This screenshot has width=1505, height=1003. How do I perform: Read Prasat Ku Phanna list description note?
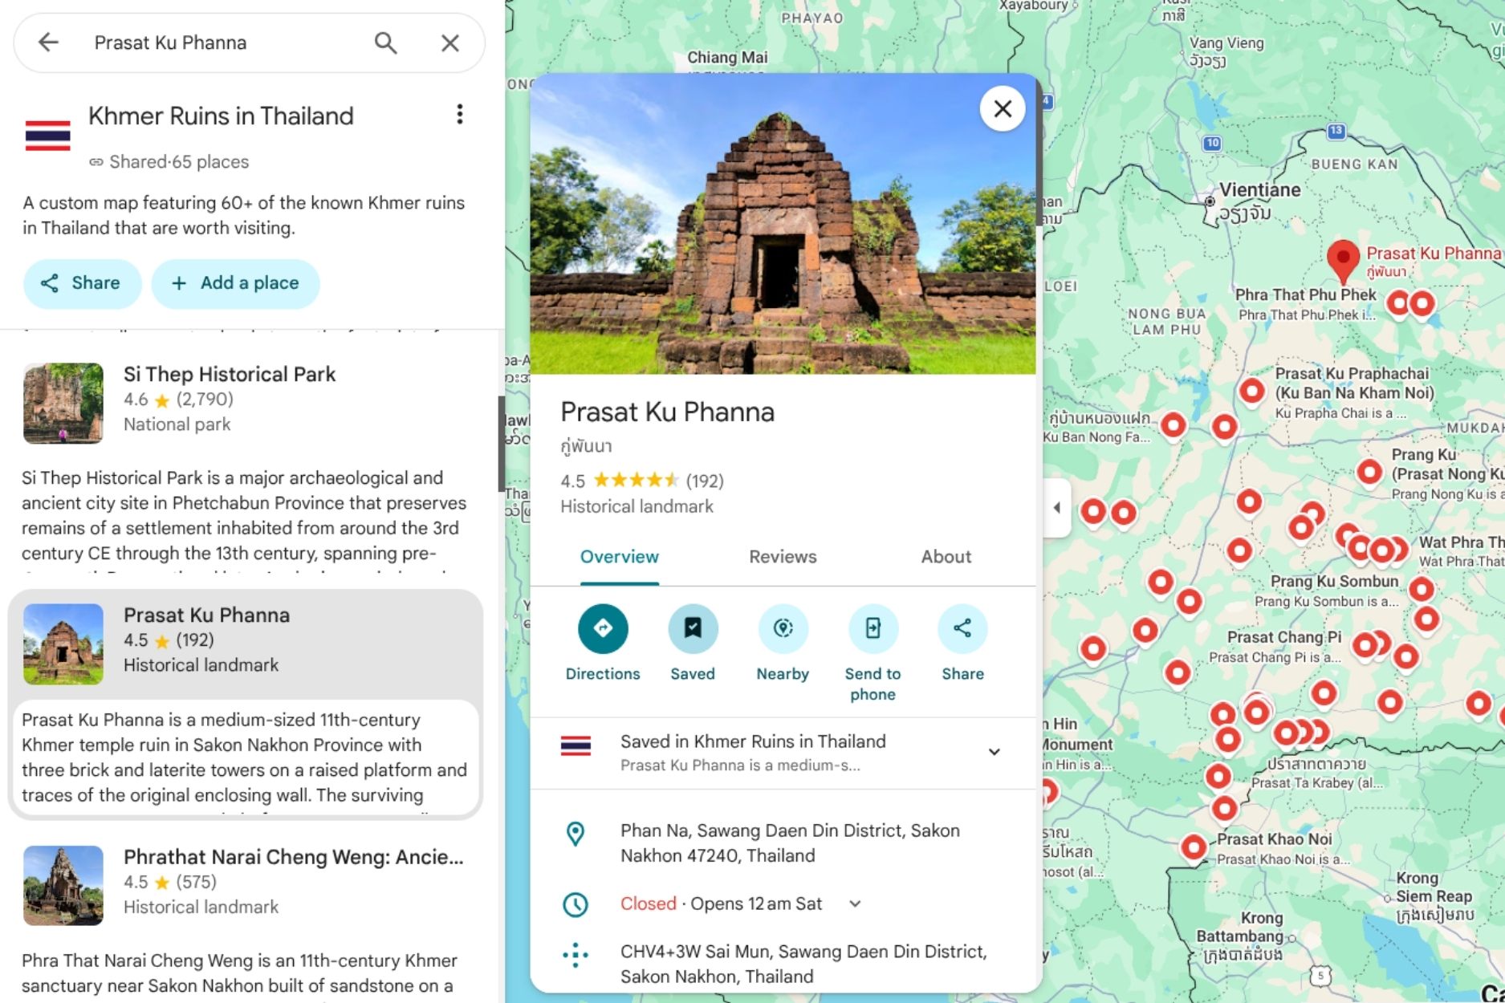(245, 757)
